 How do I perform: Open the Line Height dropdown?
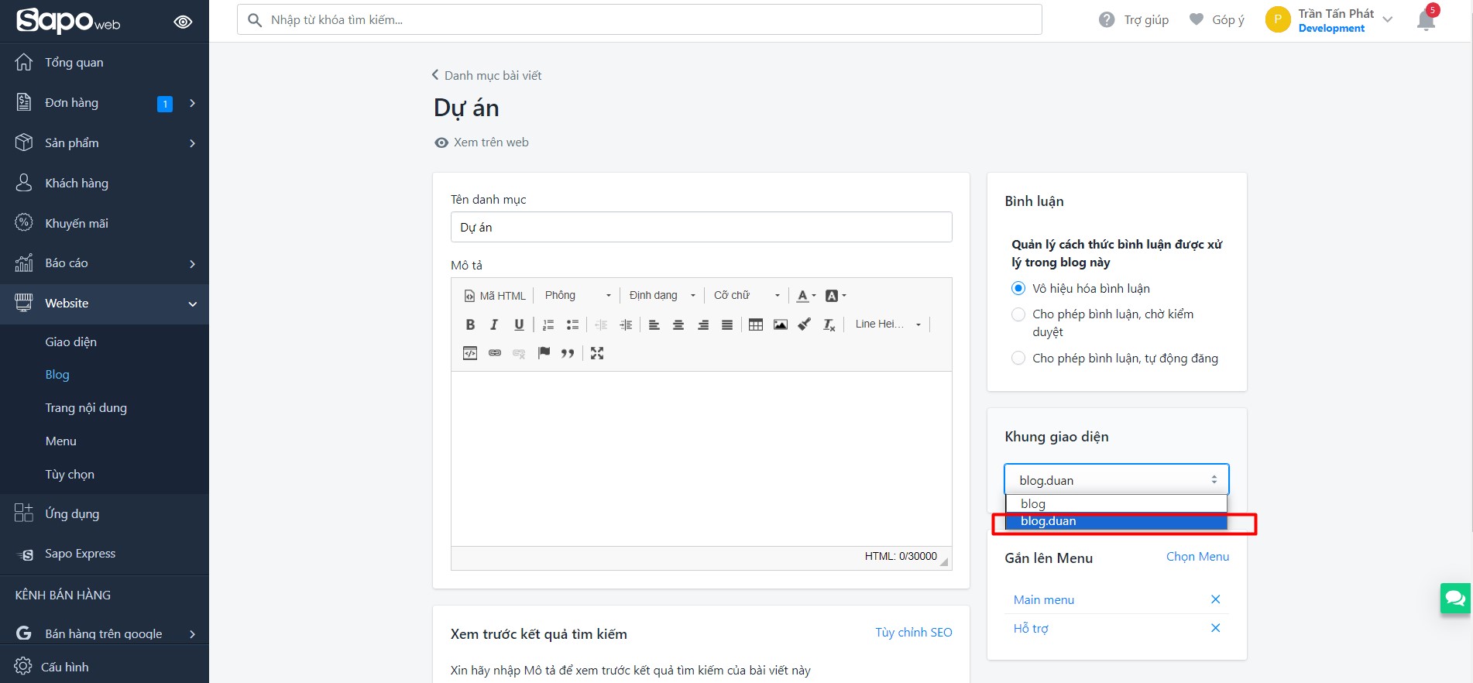point(888,324)
